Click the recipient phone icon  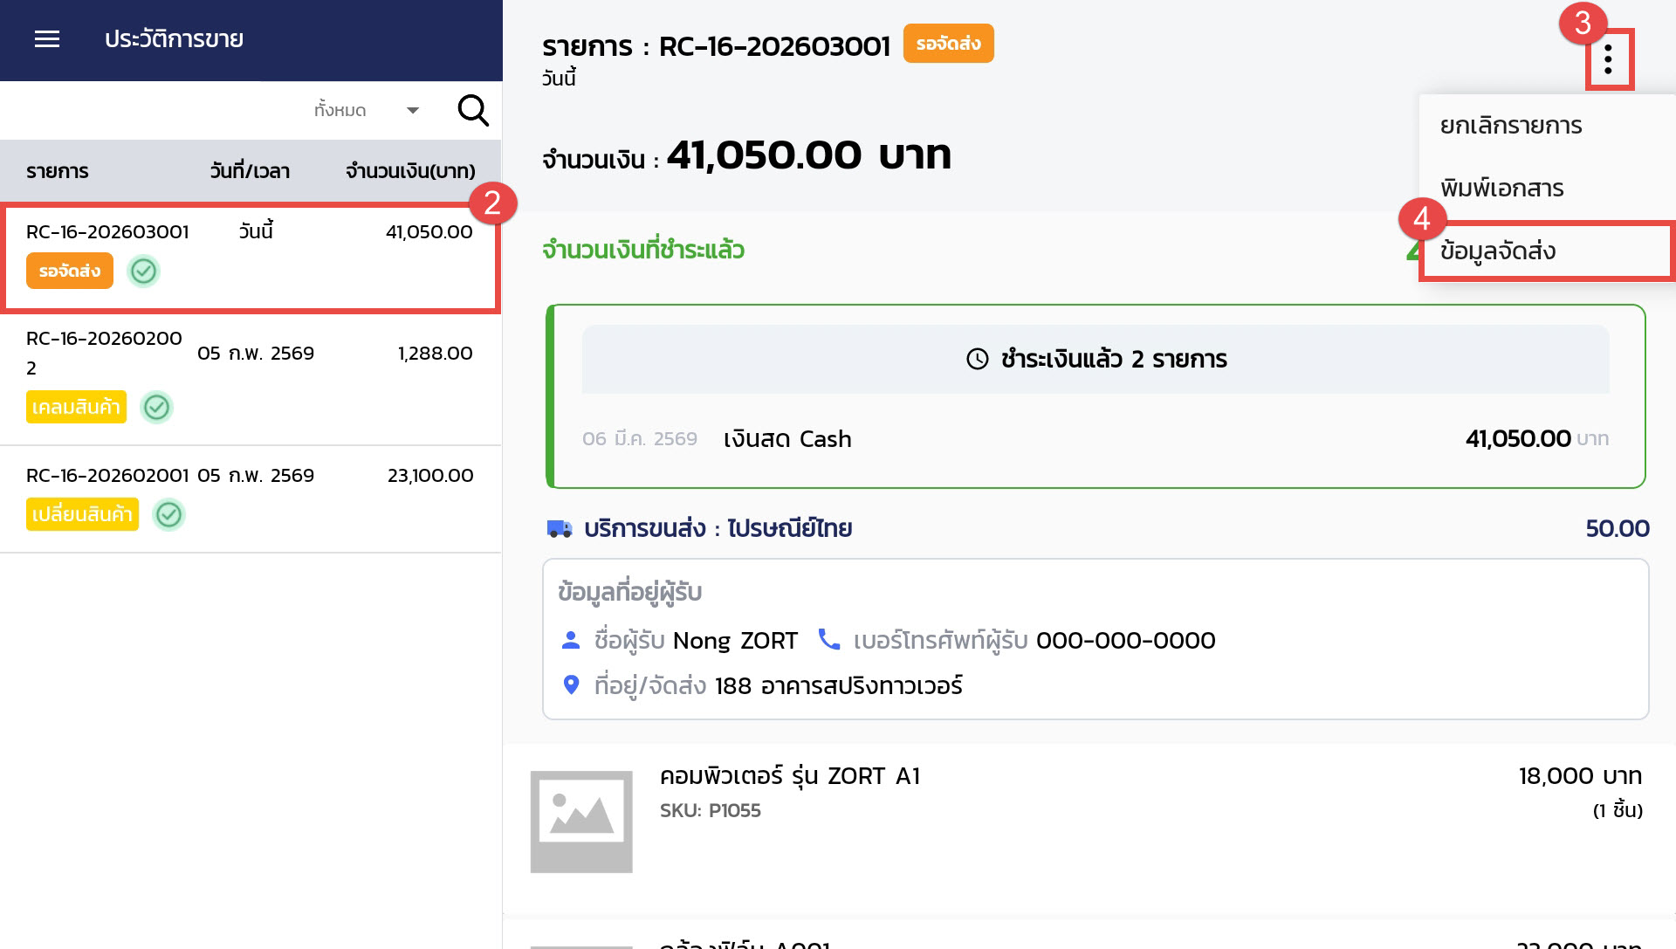828,640
